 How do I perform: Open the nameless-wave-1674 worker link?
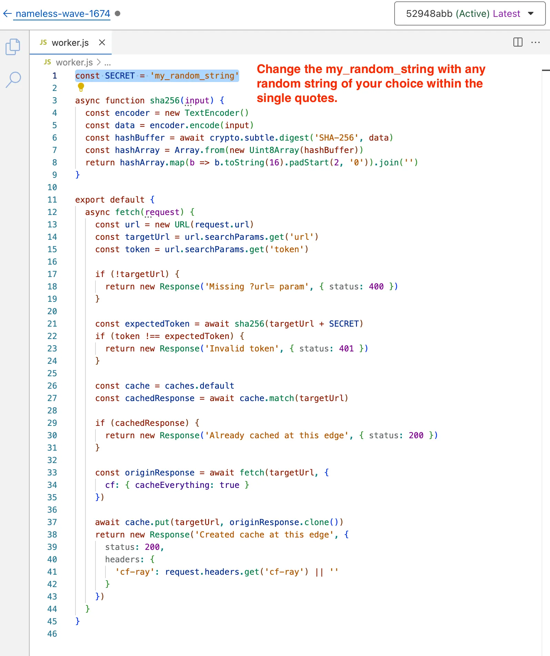63,13
